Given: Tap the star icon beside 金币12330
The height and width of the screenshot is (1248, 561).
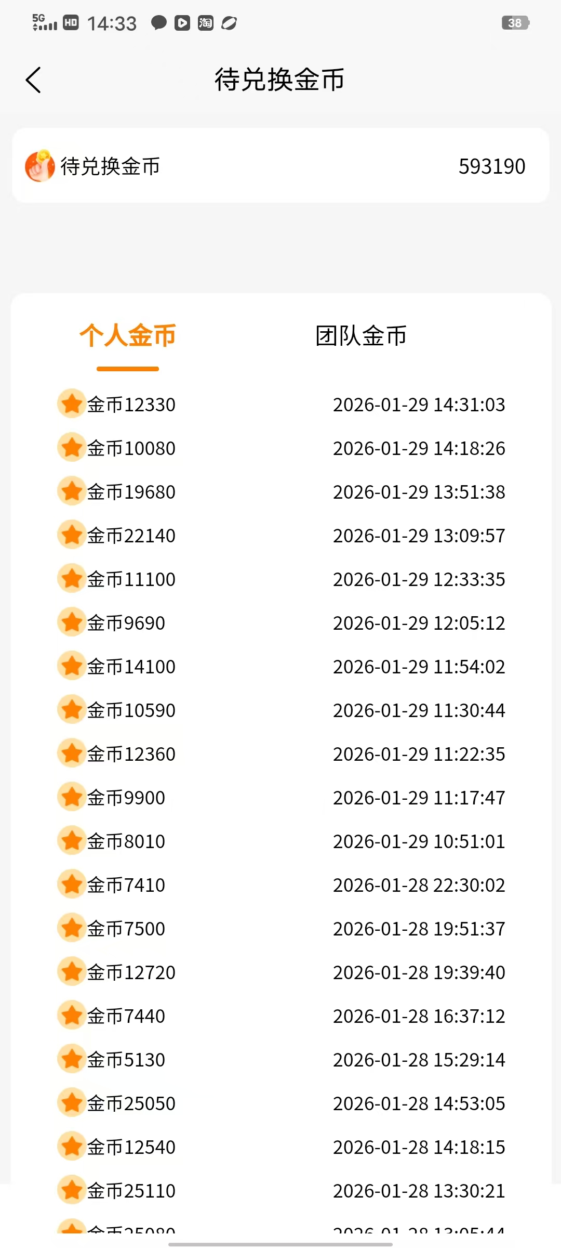Looking at the screenshot, I should click(71, 404).
